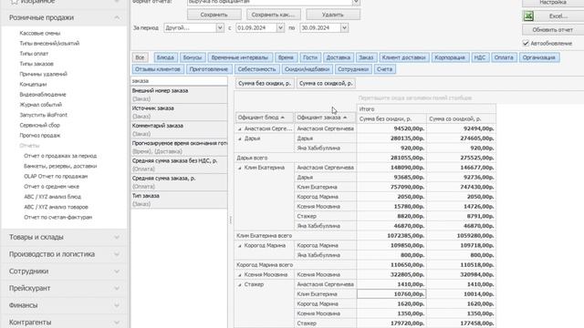Viewport: 584px width, 328px height.
Task: Click the panel splitter handle dots
Action: [231, 220]
